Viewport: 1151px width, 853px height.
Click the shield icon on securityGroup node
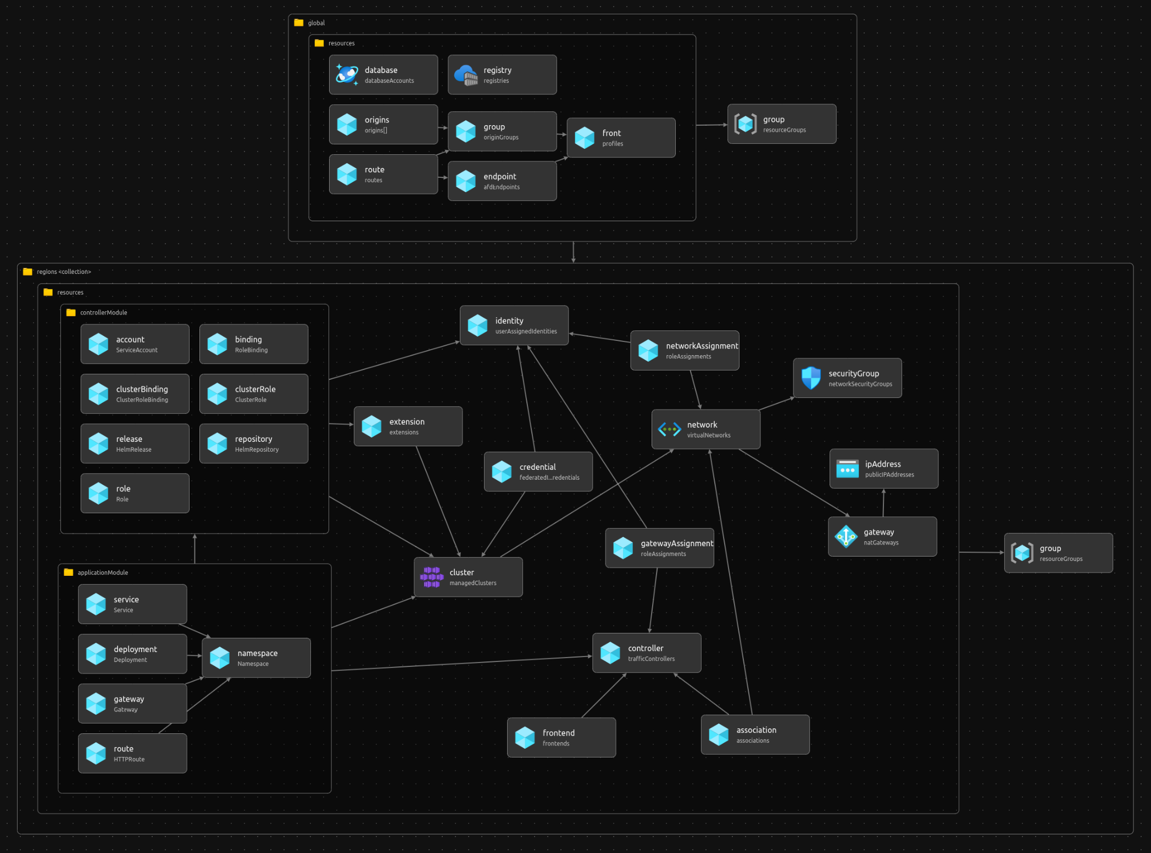pos(811,378)
